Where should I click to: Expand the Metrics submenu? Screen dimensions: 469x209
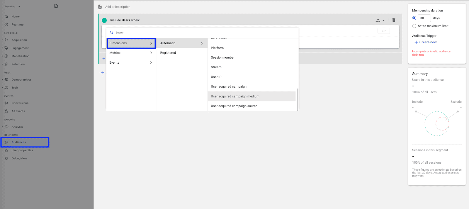coord(131,53)
